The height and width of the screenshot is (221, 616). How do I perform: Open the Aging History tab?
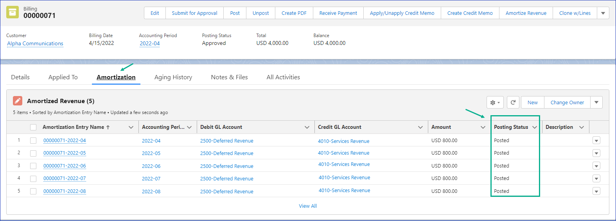173,77
